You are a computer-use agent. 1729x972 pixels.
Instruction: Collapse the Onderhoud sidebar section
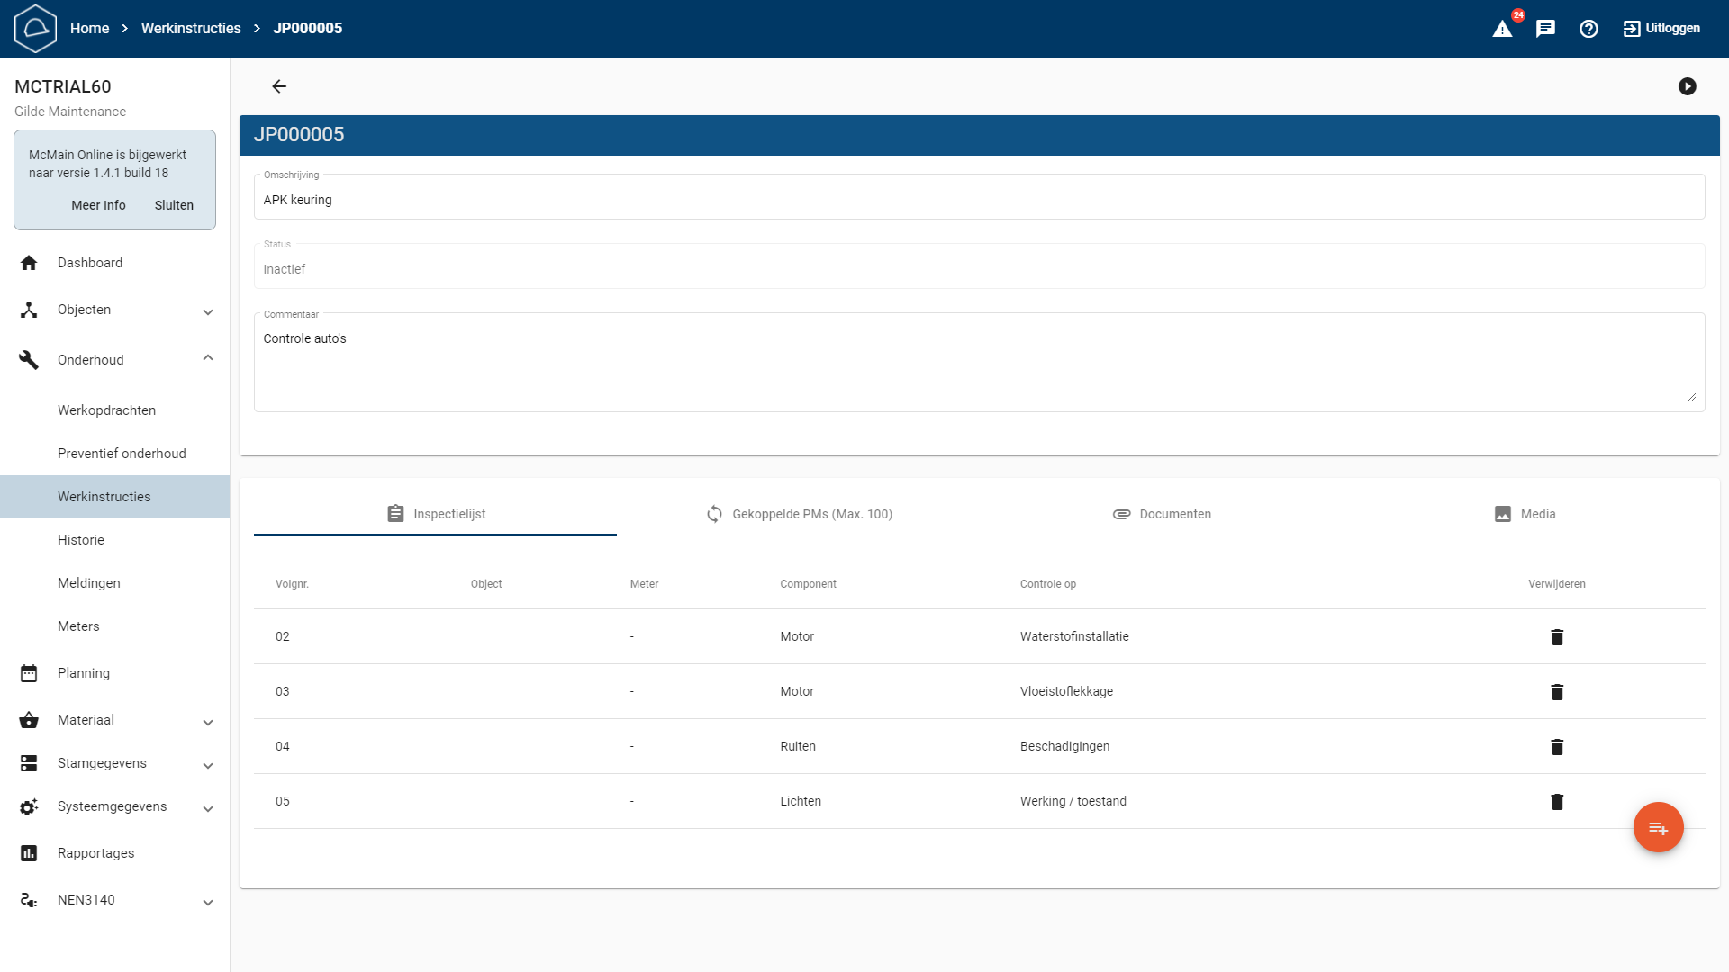[x=208, y=358]
